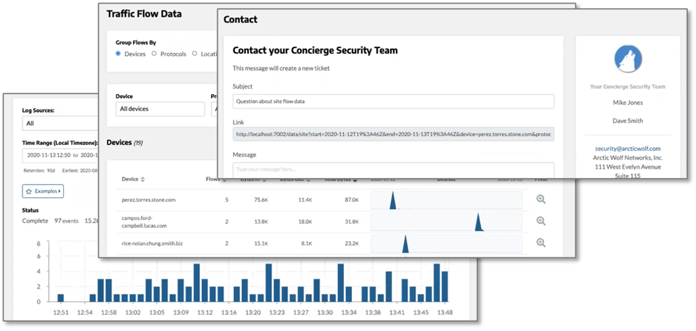
Task: Click the pivot magnifier for campos.ford-campbell.lucas.com
Action: click(x=541, y=221)
